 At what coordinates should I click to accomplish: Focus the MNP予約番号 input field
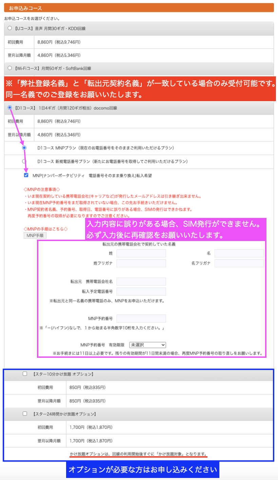pyautogui.click(x=141, y=318)
